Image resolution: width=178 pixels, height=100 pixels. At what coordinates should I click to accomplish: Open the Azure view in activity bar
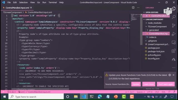[x=174, y=59]
